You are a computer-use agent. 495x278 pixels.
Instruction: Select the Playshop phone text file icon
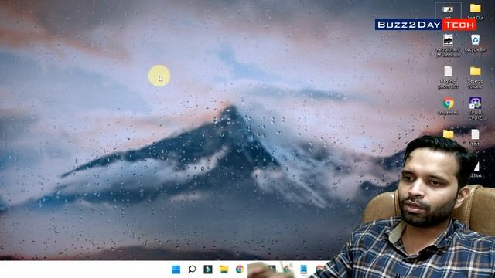pyautogui.click(x=448, y=77)
